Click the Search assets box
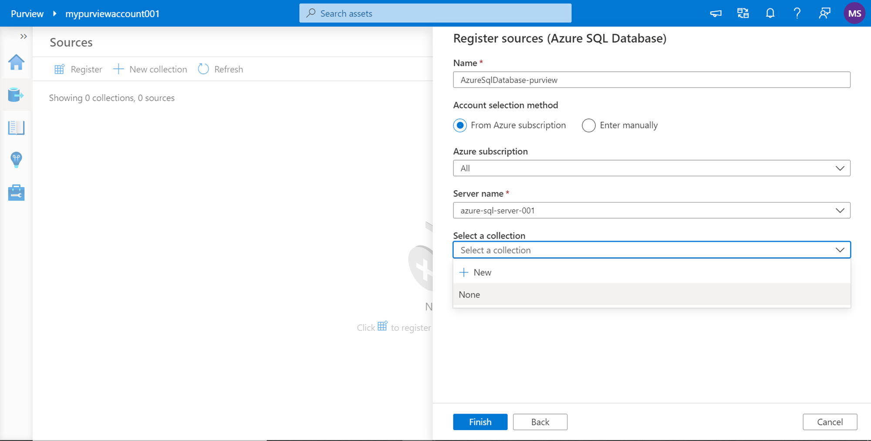 point(435,13)
